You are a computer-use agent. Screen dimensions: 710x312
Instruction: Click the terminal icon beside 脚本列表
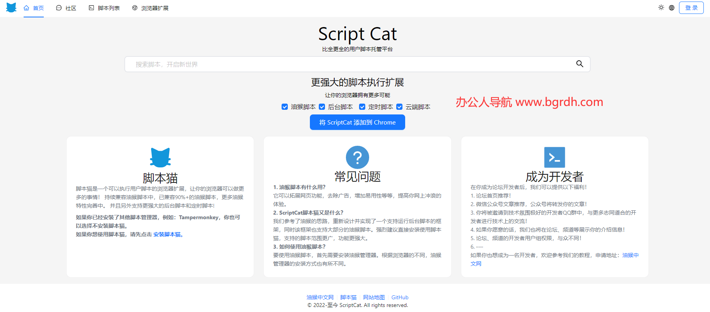(x=91, y=8)
